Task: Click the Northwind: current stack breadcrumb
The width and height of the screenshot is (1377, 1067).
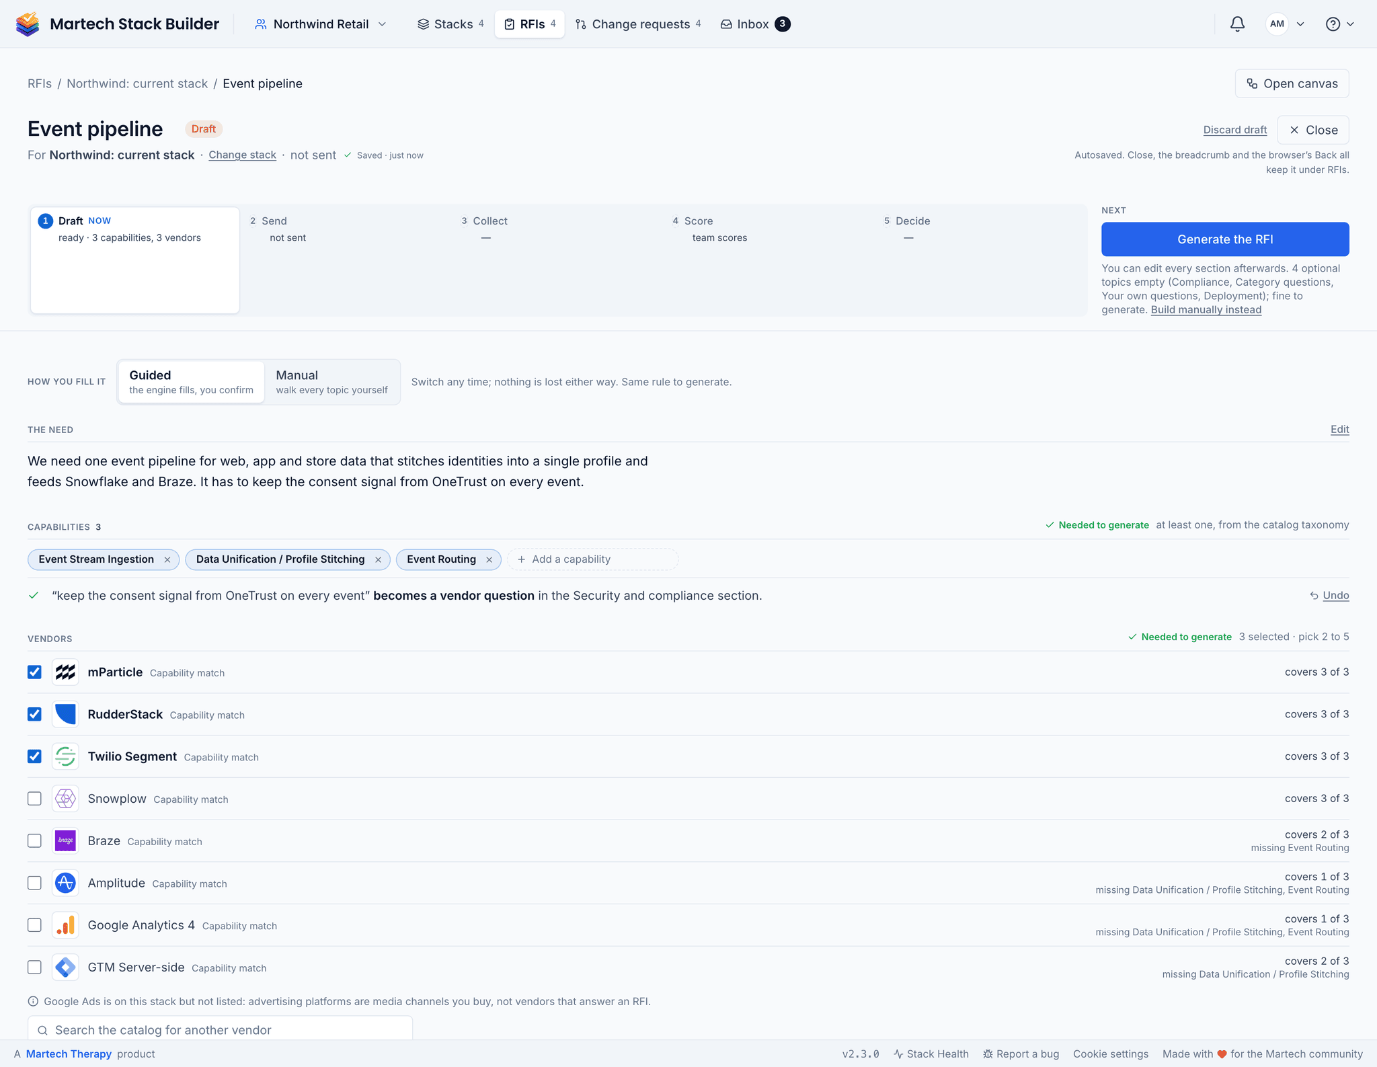Action: tap(137, 83)
